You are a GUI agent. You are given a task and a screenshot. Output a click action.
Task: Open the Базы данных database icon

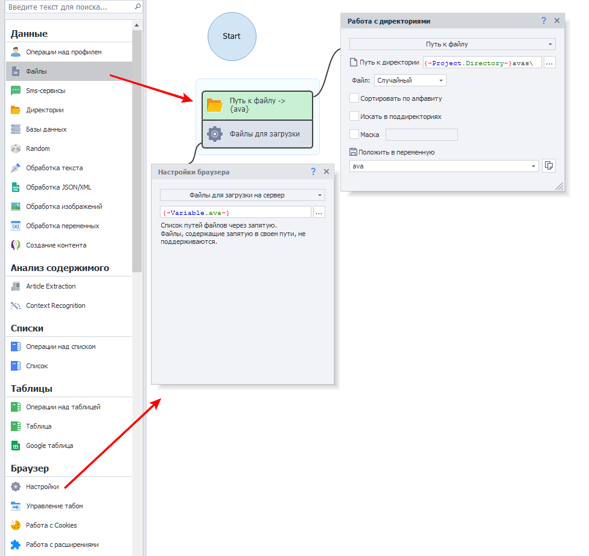[16, 129]
